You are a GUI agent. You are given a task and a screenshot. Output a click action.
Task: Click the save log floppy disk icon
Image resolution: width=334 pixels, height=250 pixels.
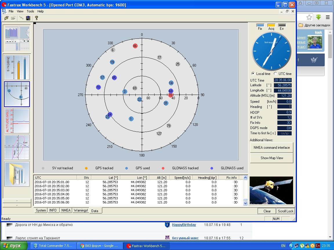pos(28,18)
